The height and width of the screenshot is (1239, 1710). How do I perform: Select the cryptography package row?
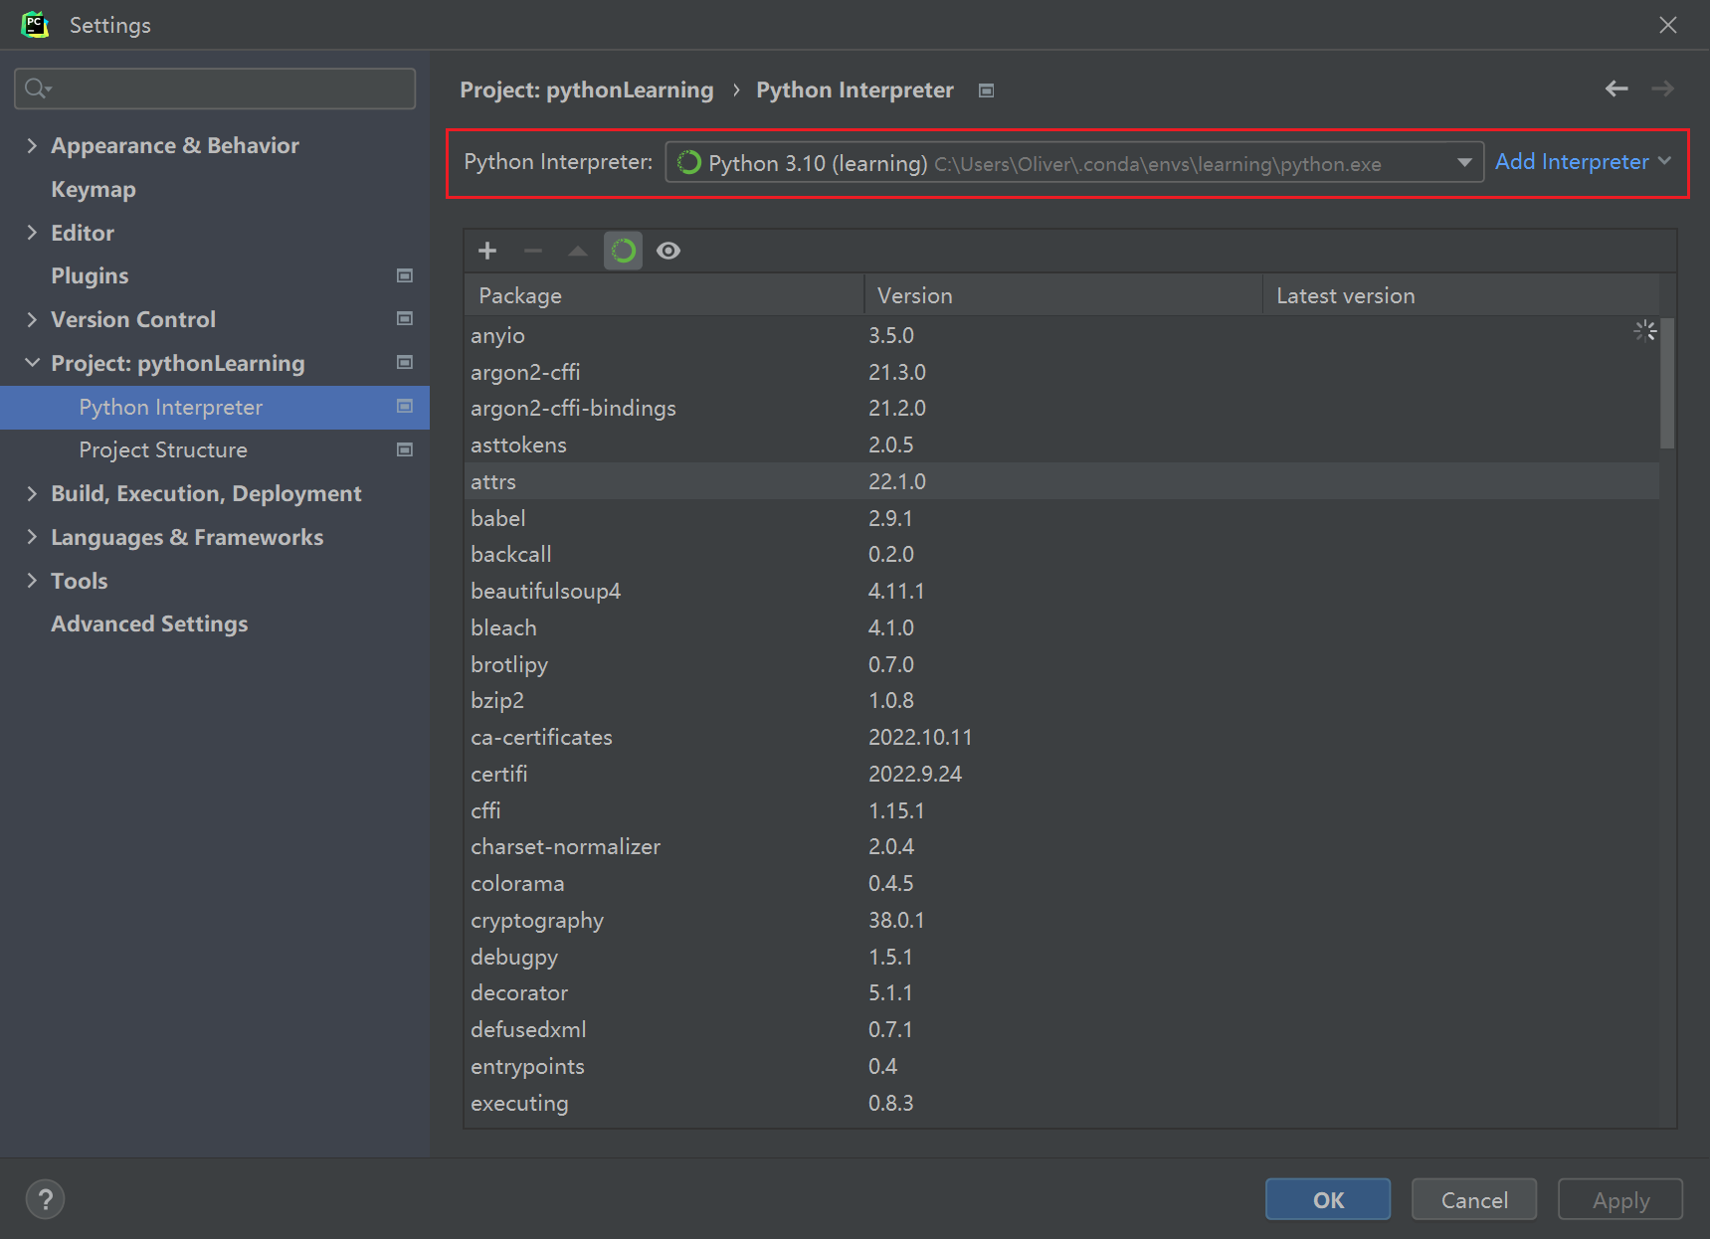[1061, 920]
